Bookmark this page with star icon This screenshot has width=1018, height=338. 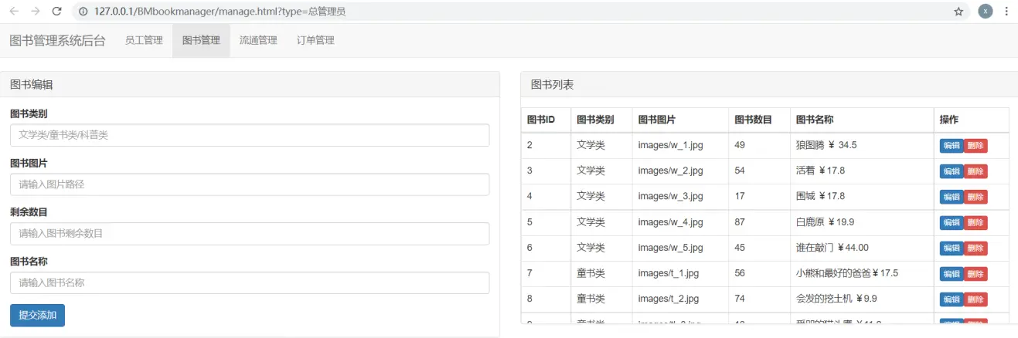(958, 12)
